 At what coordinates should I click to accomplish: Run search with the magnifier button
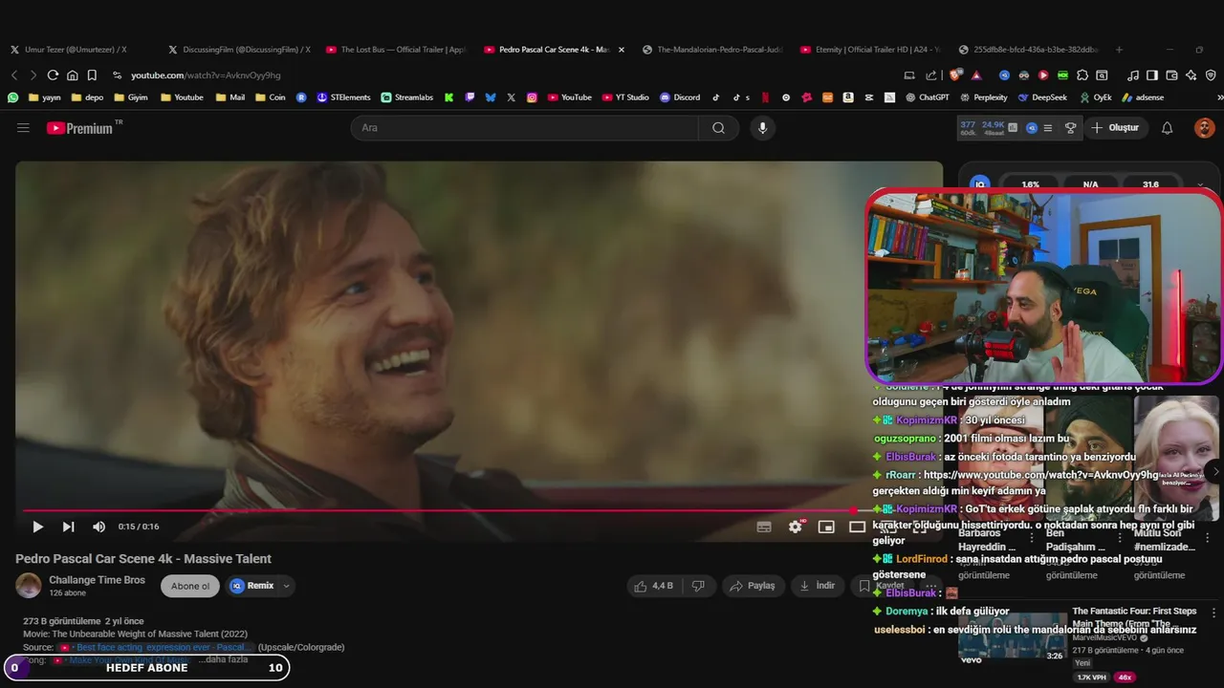pos(718,128)
